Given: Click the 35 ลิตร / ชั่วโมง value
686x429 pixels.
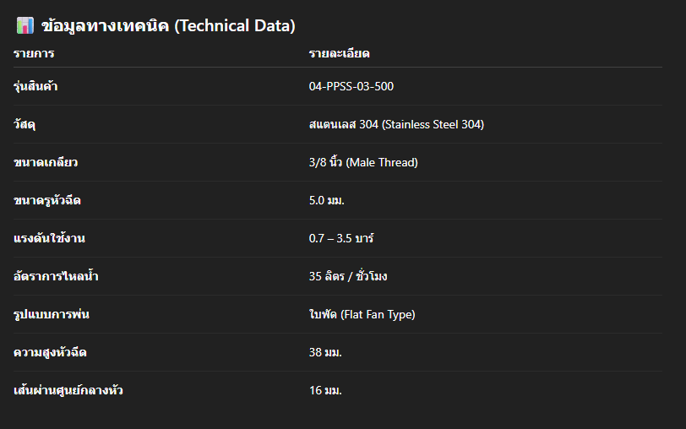Looking at the screenshot, I should [x=348, y=276].
